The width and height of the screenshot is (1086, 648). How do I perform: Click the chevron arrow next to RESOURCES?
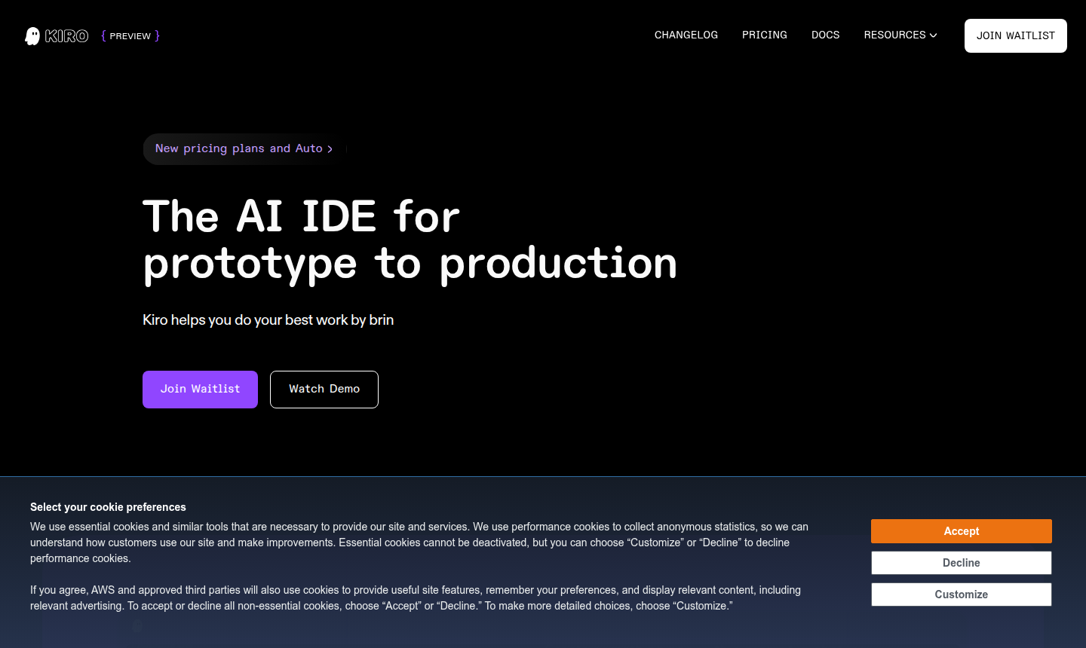tap(934, 35)
